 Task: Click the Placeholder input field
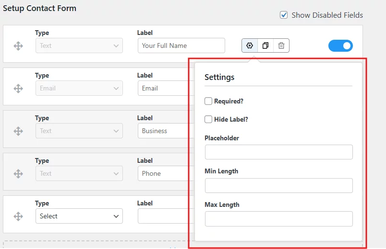click(x=278, y=152)
